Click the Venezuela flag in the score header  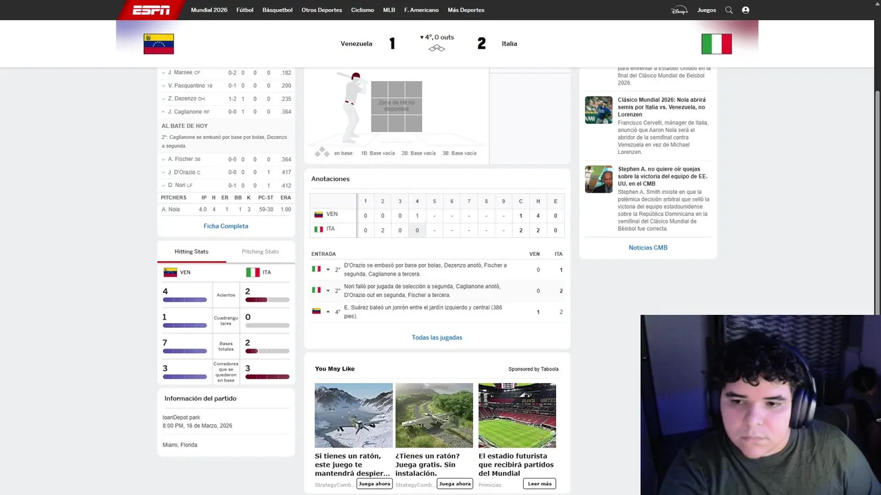[158, 44]
